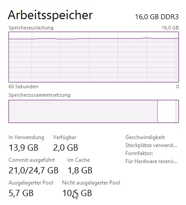This screenshot has width=186, height=205.
Task: Click the Commit ausgeführt label
Action: 32,160
